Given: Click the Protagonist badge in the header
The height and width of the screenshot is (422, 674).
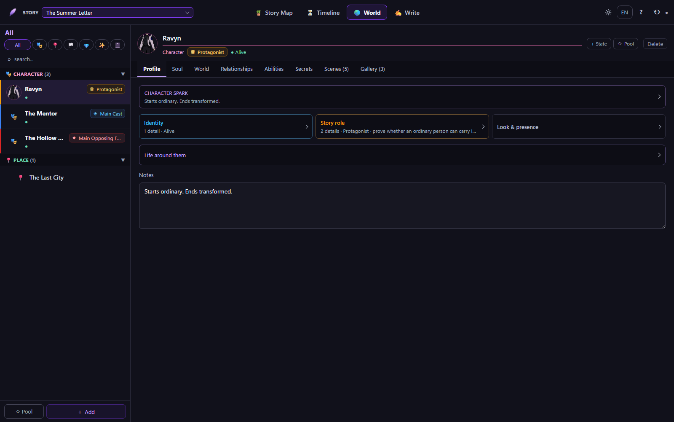Looking at the screenshot, I should [x=207, y=52].
